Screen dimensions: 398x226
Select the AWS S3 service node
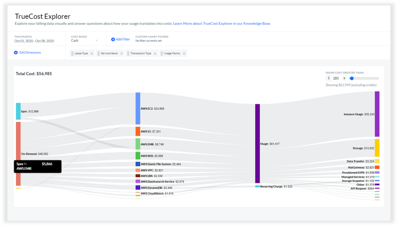click(138, 131)
